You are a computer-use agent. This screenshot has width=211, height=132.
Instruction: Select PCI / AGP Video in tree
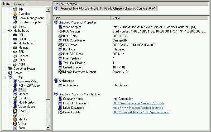pos(29,86)
